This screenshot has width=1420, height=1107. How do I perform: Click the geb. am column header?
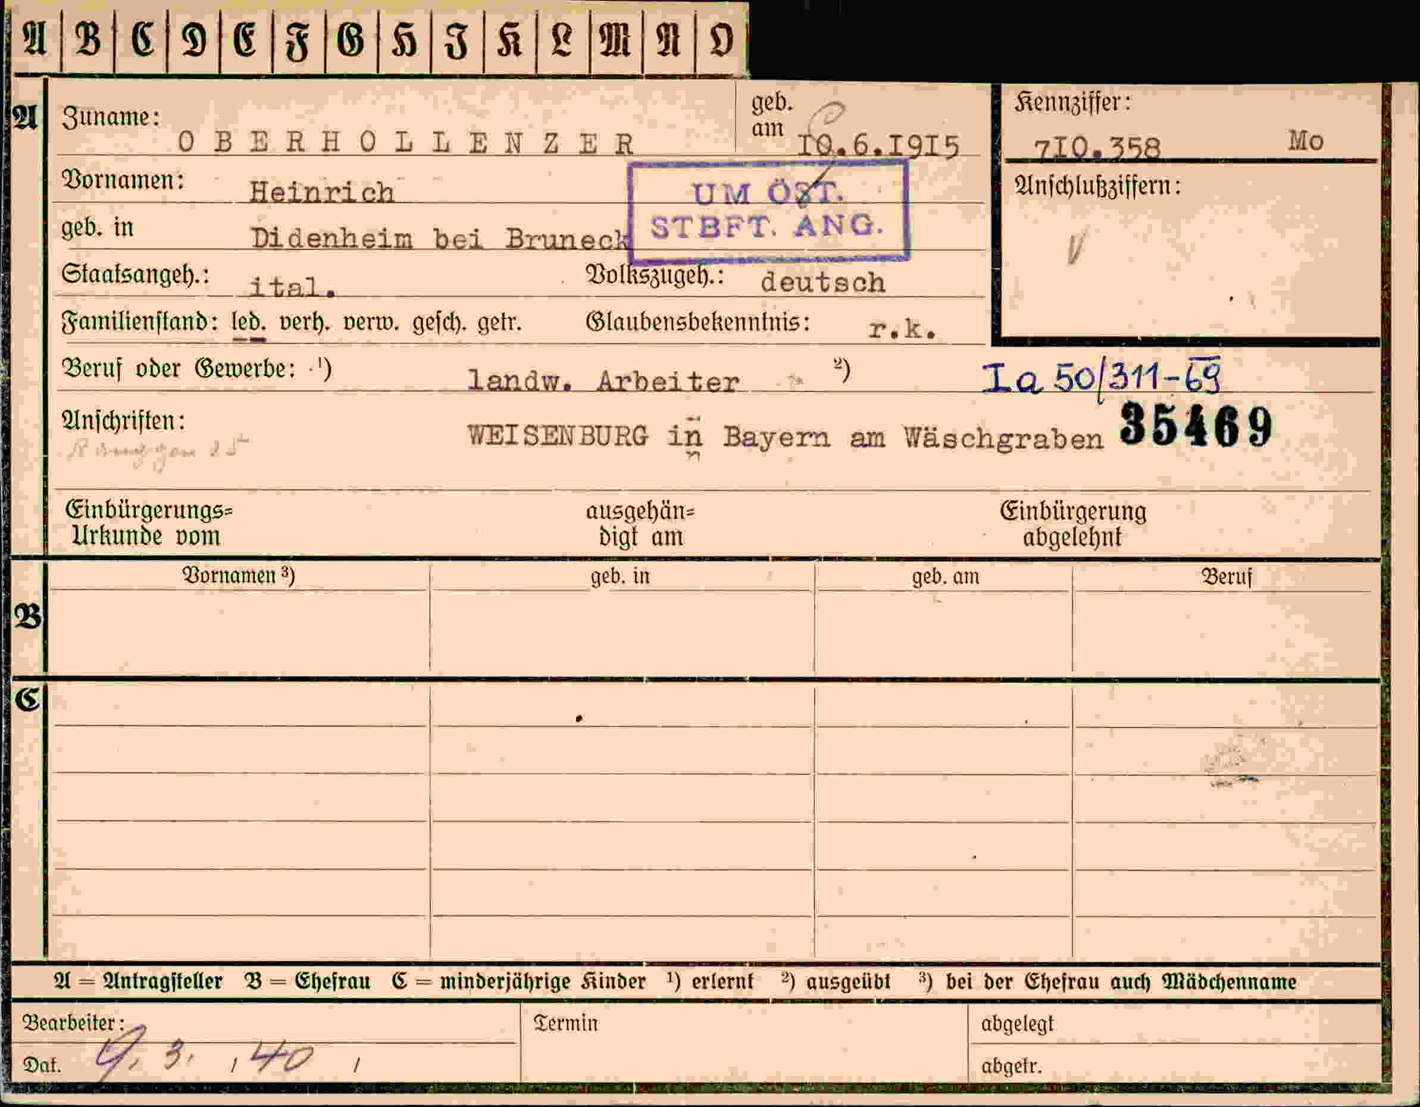945,577
